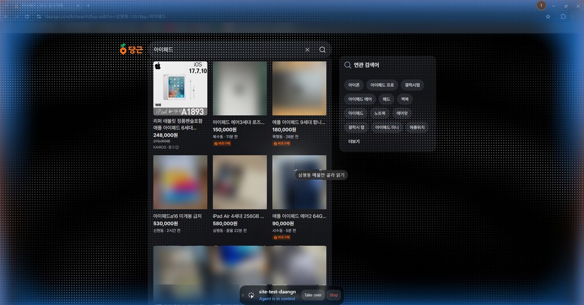Select the 패드 related search chip
This screenshot has width=584, height=305.
(386, 99)
